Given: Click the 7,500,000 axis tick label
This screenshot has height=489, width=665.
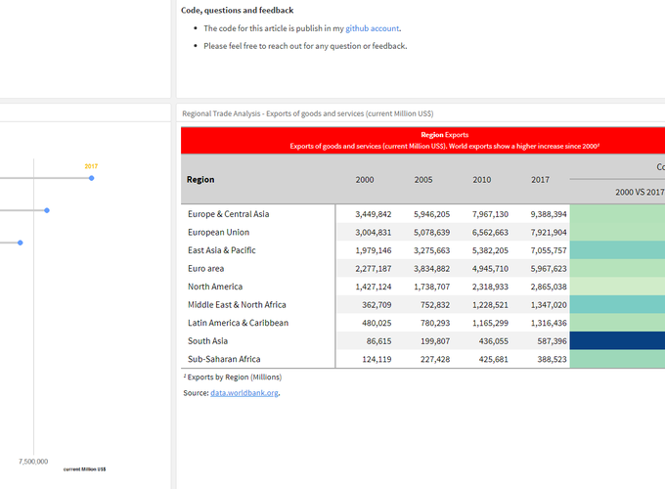Looking at the screenshot, I should tap(33, 460).
